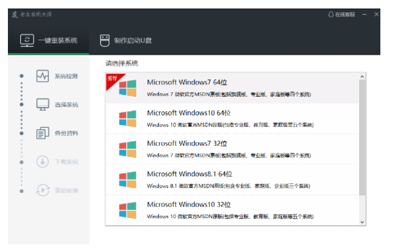Switch to the 制作启动U盘 tab

pyautogui.click(x=125, y=41)
